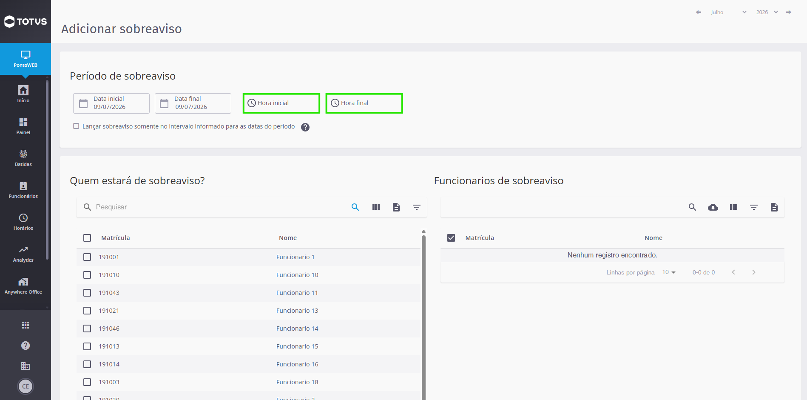Screen dimensions: 807x400
Task: Open Data final date picker
Action: point(193,103)
